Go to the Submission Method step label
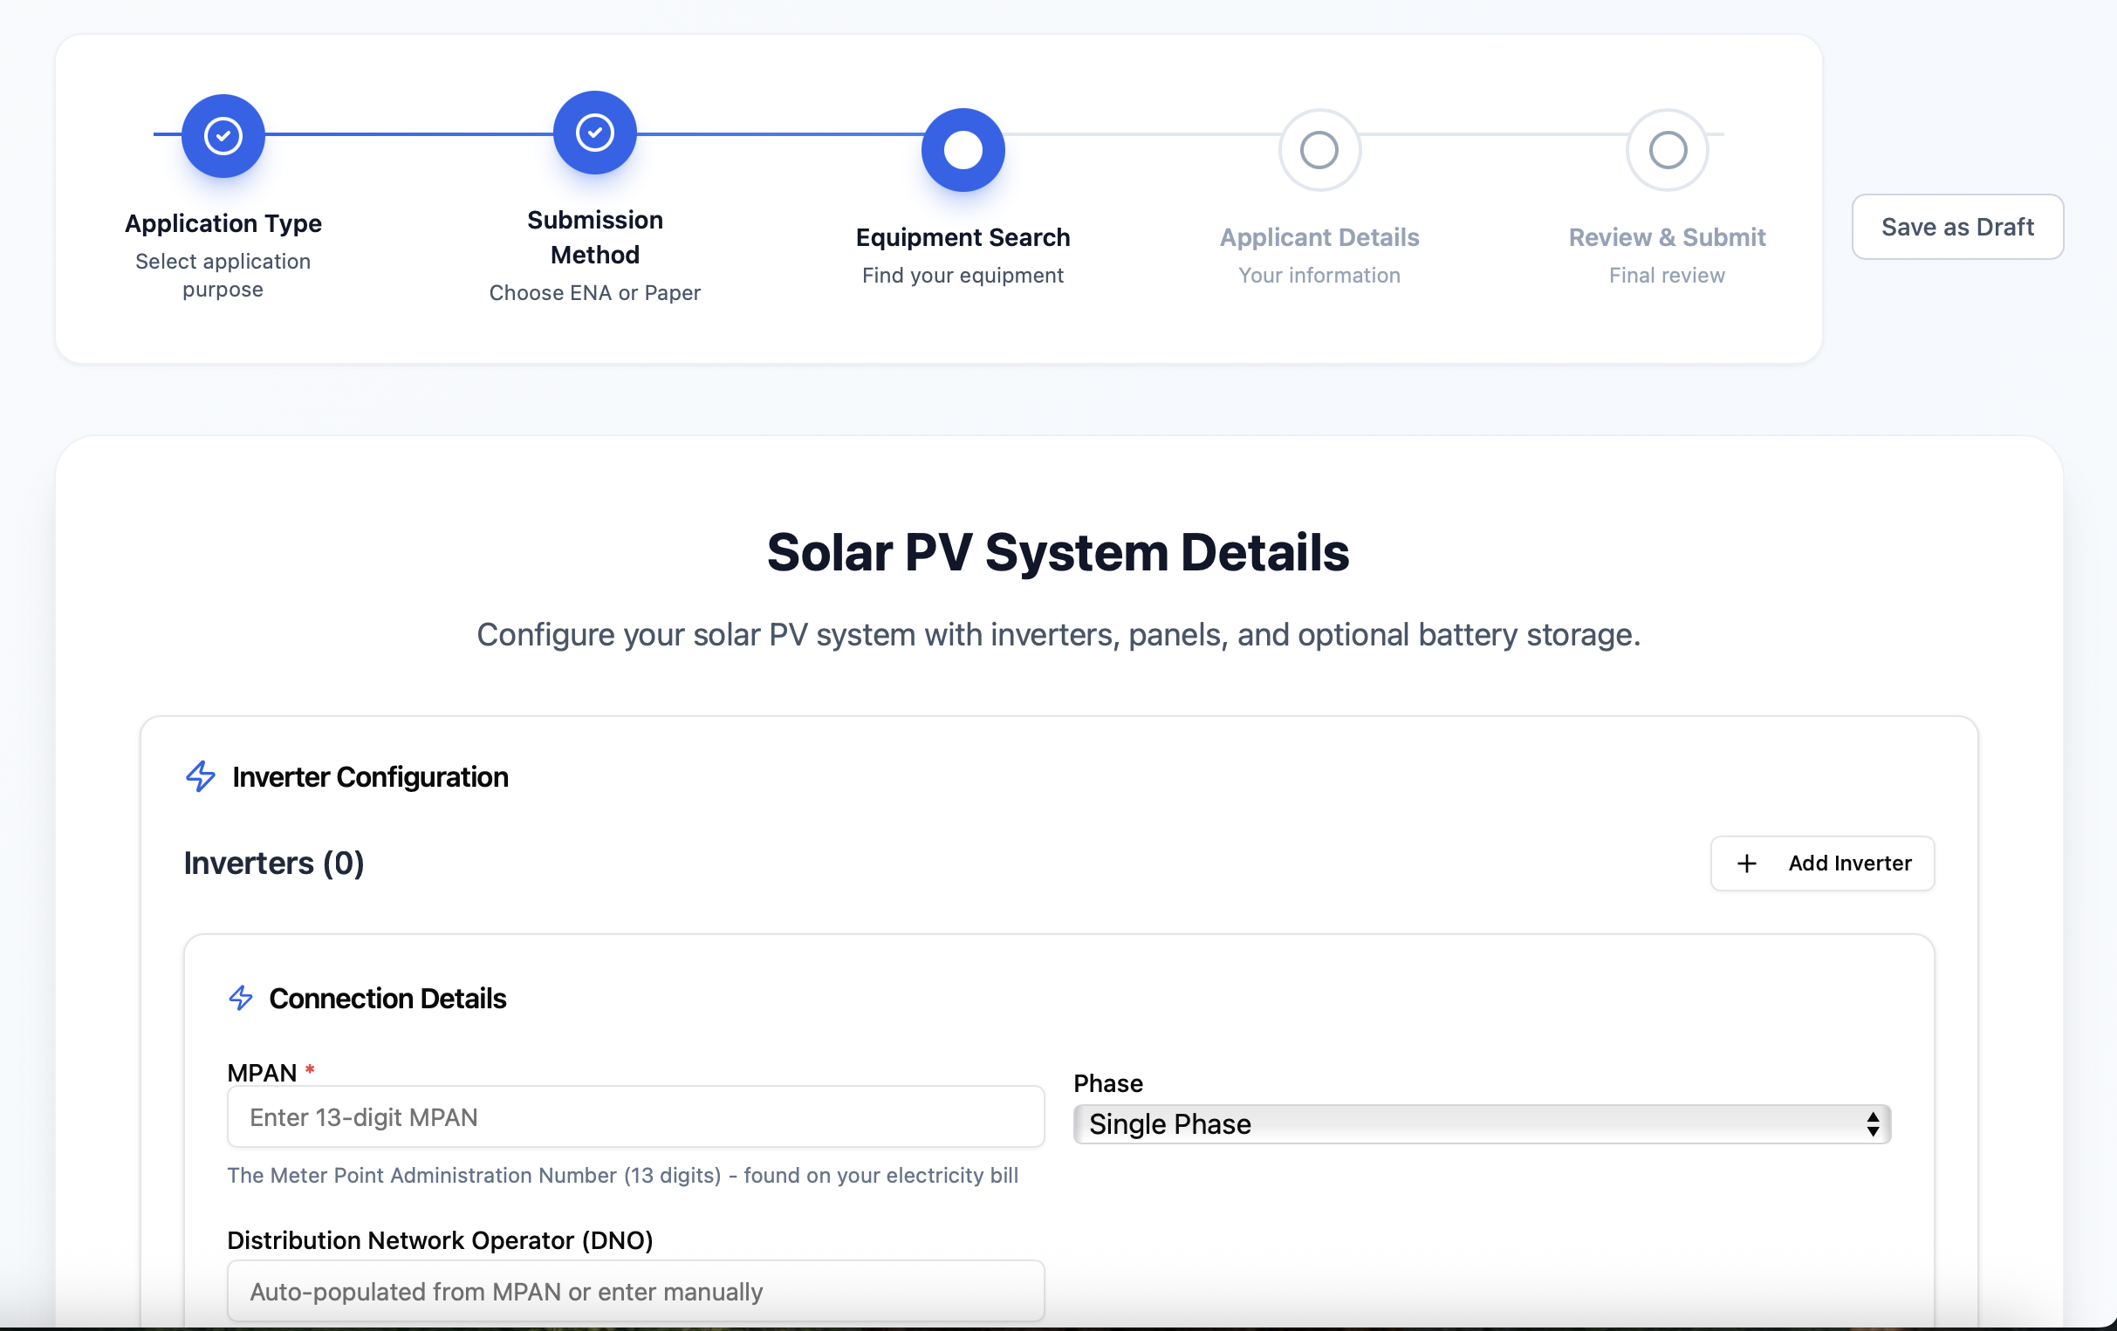Screen dimensions: 2117x1331 (595, 237)
